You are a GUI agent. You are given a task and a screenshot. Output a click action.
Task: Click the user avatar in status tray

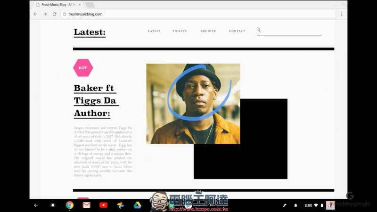coord(330,205)
